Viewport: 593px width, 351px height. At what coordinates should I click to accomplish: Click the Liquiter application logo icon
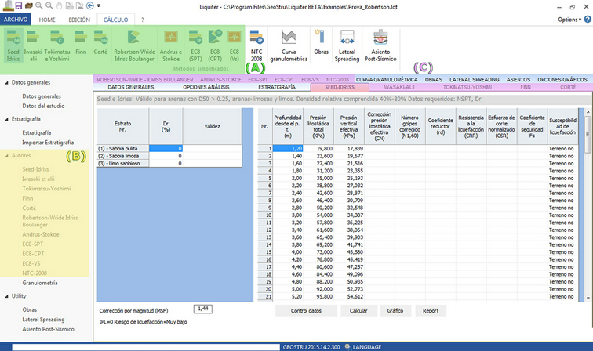tap(8, 5)
